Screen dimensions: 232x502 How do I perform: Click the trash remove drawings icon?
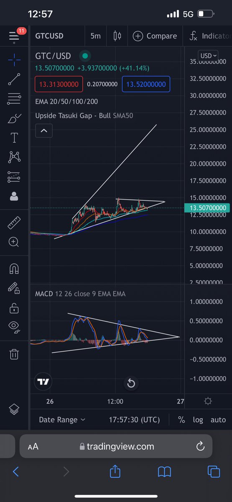pyautogui.click(x=14, y=354)
